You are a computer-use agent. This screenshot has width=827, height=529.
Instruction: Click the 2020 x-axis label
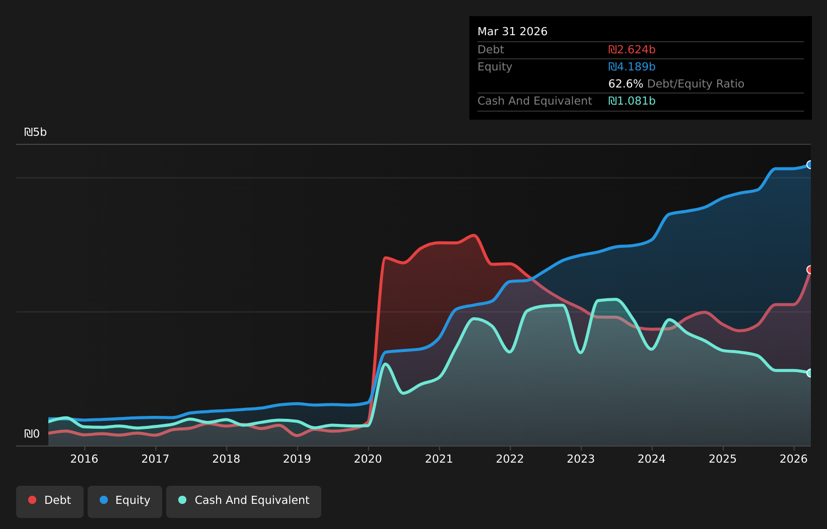[368, 459]
